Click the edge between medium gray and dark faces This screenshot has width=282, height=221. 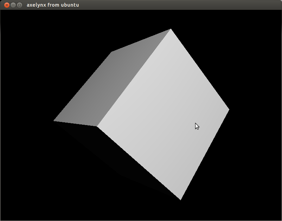[76, 124]
